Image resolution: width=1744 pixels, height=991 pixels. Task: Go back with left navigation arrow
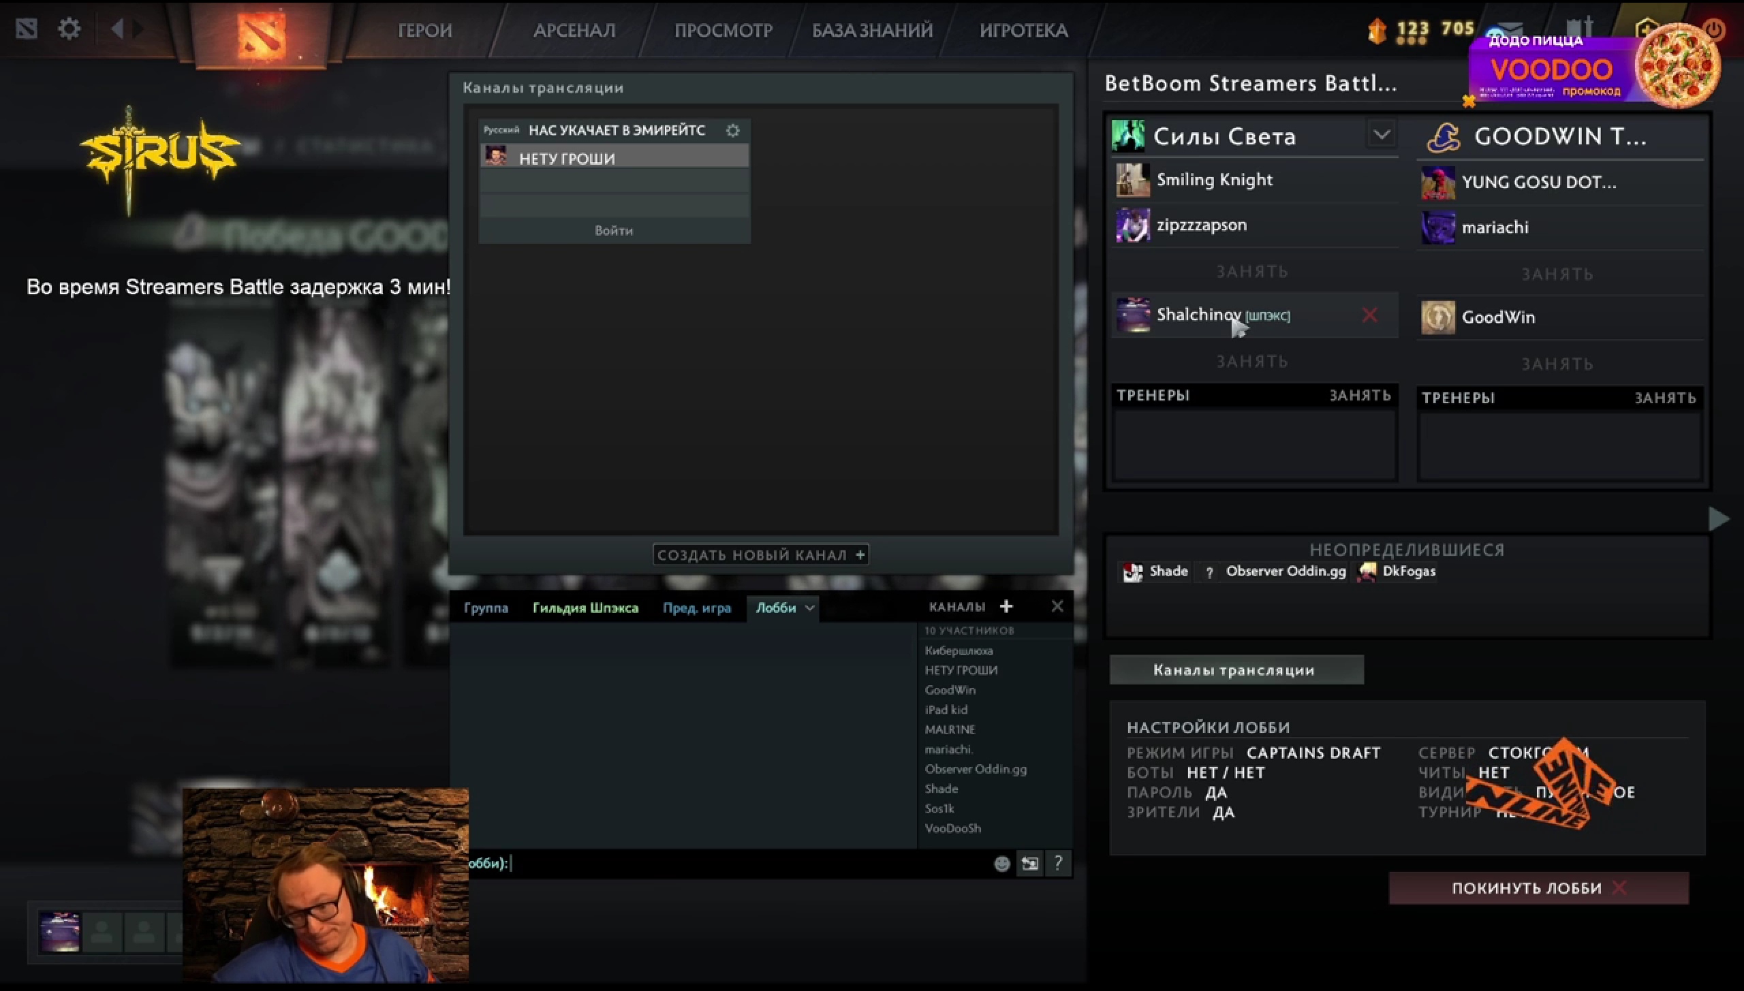pos(117,29)
